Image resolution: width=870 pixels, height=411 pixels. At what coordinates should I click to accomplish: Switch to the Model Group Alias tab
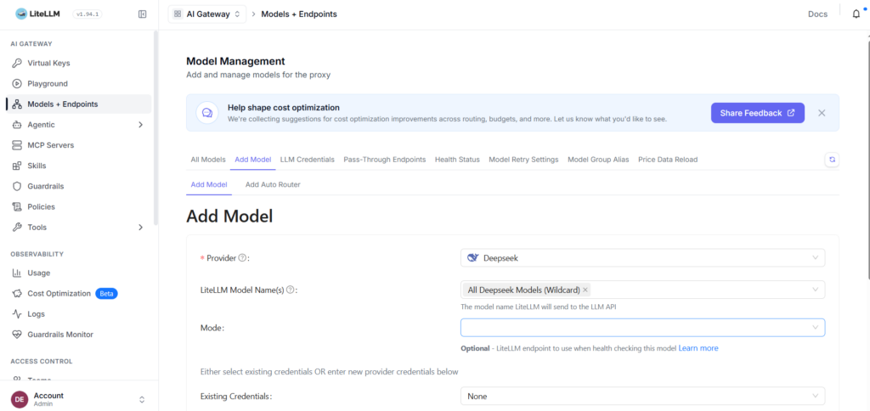coord(598,159)
